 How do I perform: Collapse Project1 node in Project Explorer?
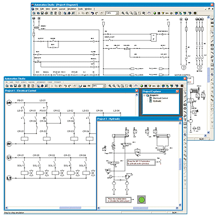click(x=145, y=95)
